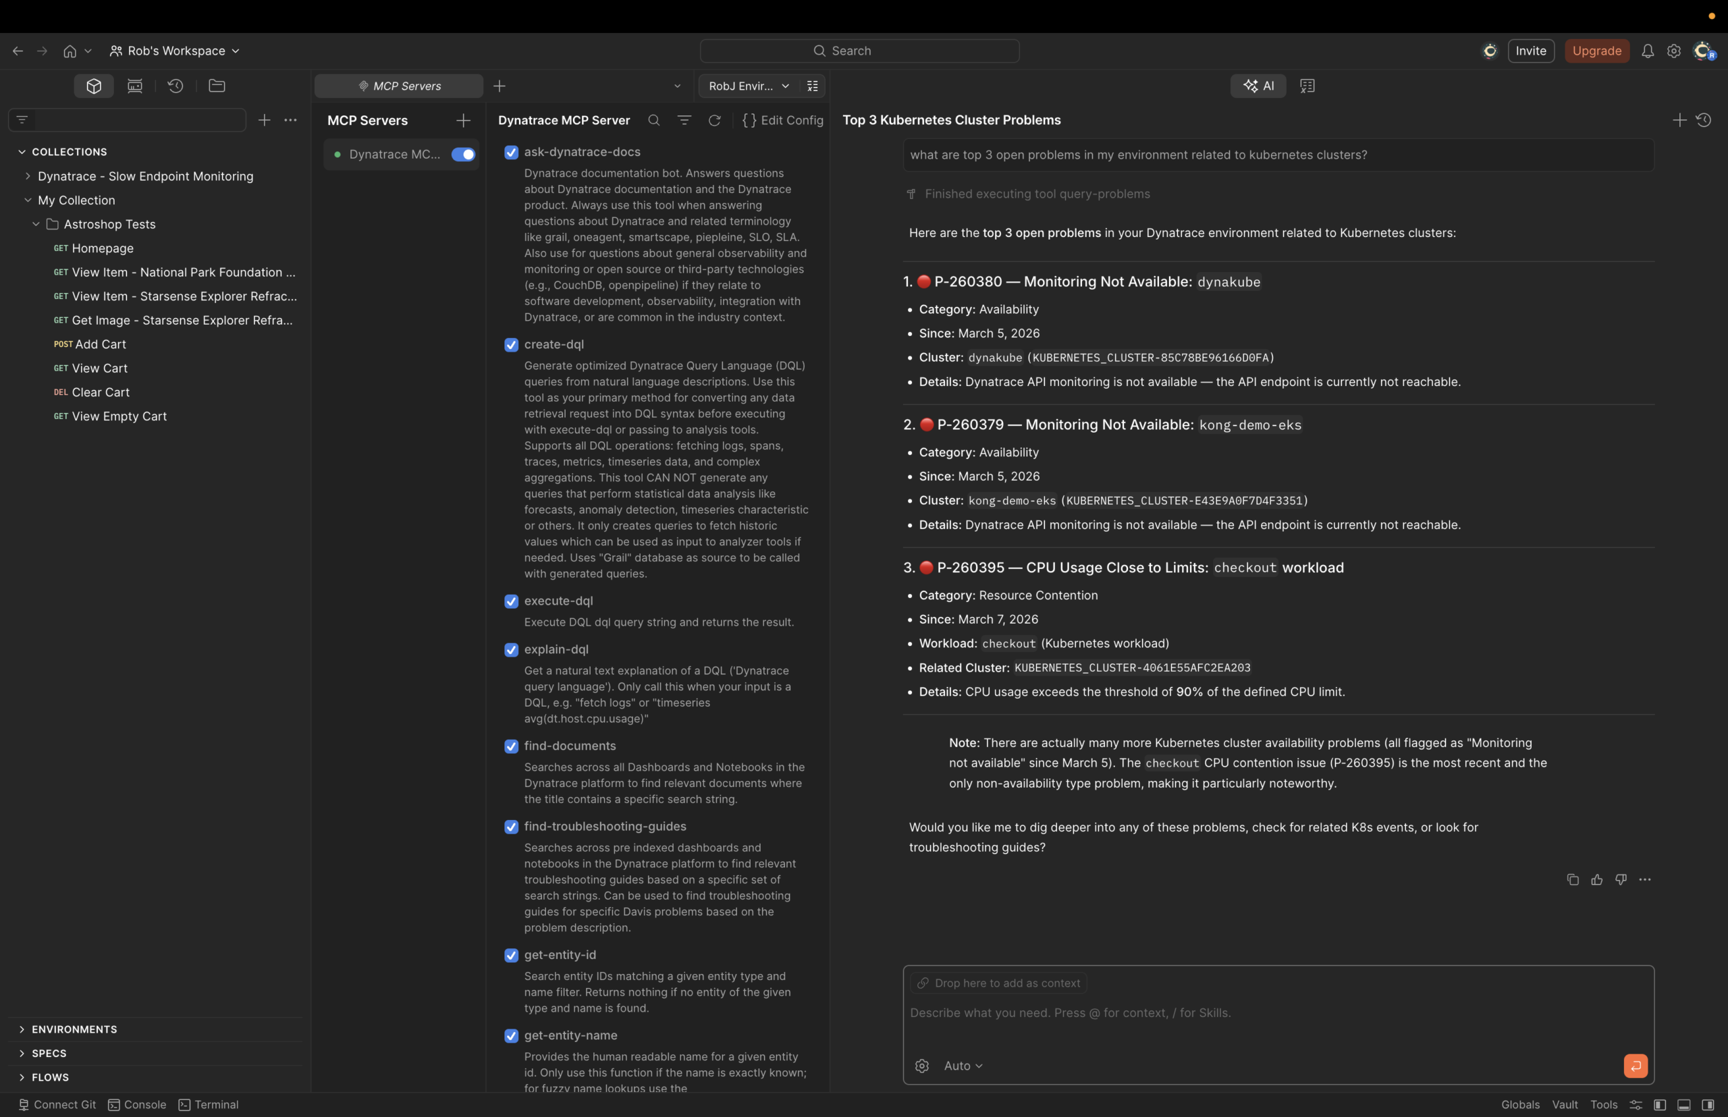Click the search icon in Dynatrace MCP Server panel
Image resolution: width=1728 pixels, height=1117 pixels.
(653, 120)
